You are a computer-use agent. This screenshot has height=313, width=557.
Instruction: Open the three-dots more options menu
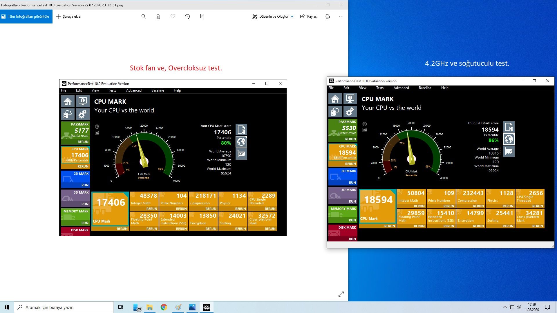341,17
